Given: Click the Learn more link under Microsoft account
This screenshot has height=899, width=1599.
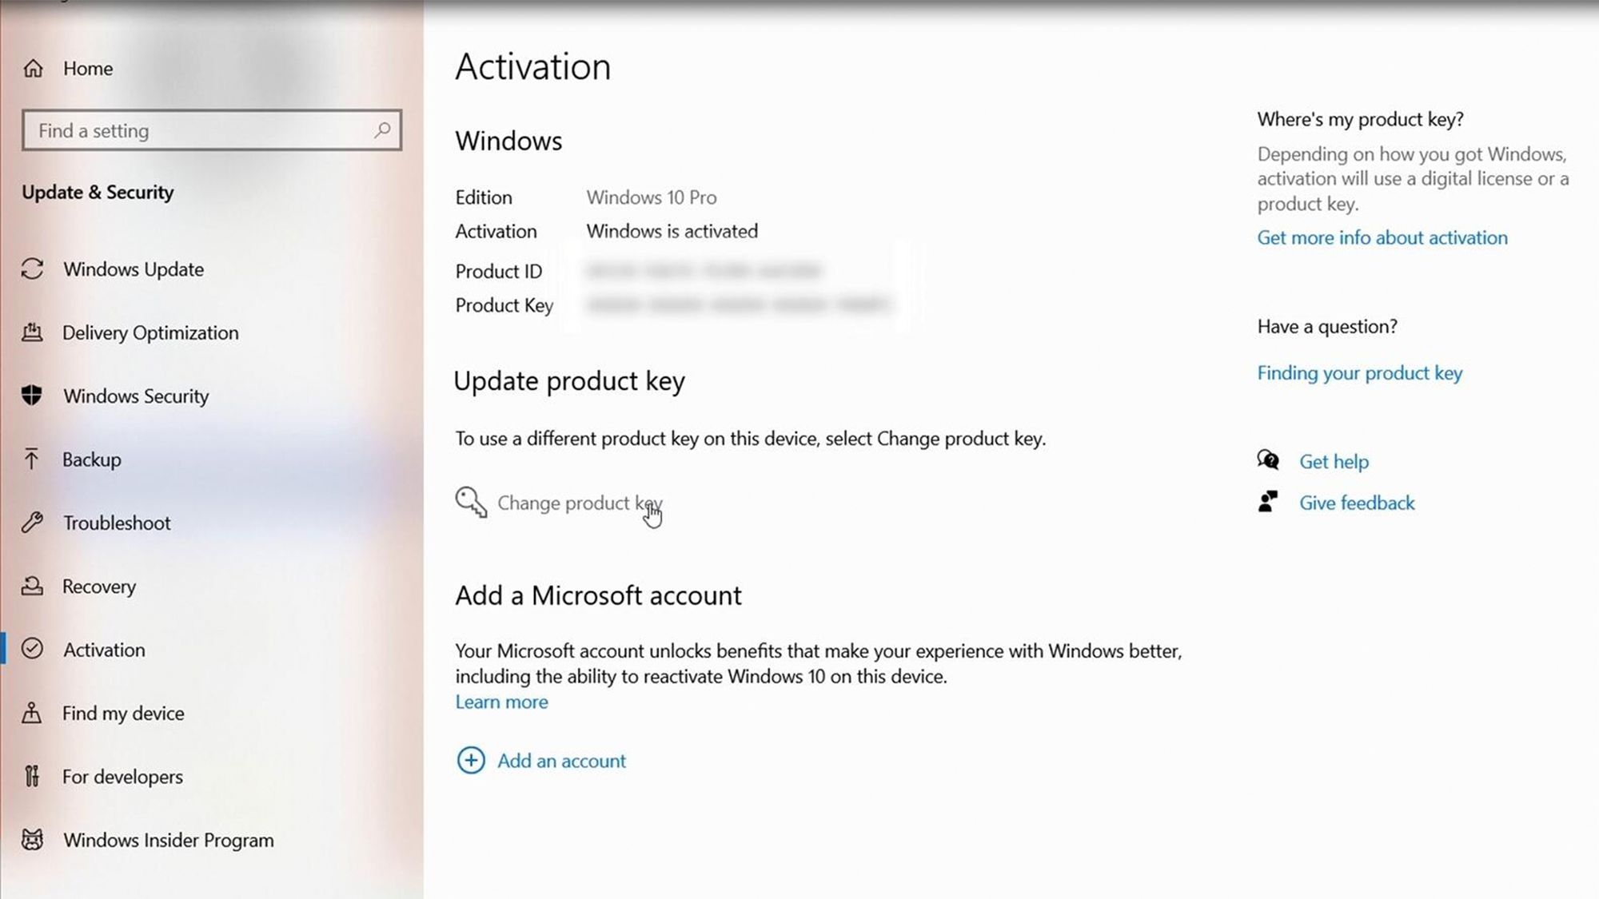Looking at the screenshot, I should pos(503,702).
